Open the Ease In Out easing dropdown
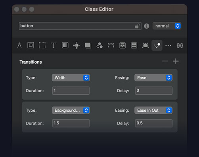199x157 pixels. pyautogui.click(x=153, y=110)
